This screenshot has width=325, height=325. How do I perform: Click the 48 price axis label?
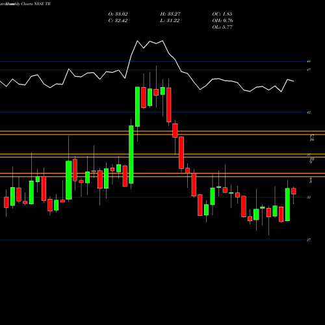pyautogui.click(x=309, y=62)
